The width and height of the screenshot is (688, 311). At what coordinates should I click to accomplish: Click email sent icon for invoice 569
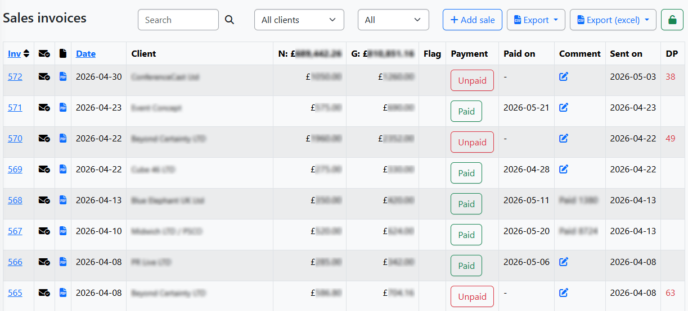(44, 169)
